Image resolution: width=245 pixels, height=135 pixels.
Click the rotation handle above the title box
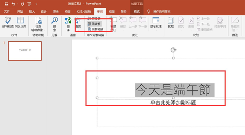tap(173, 50)
